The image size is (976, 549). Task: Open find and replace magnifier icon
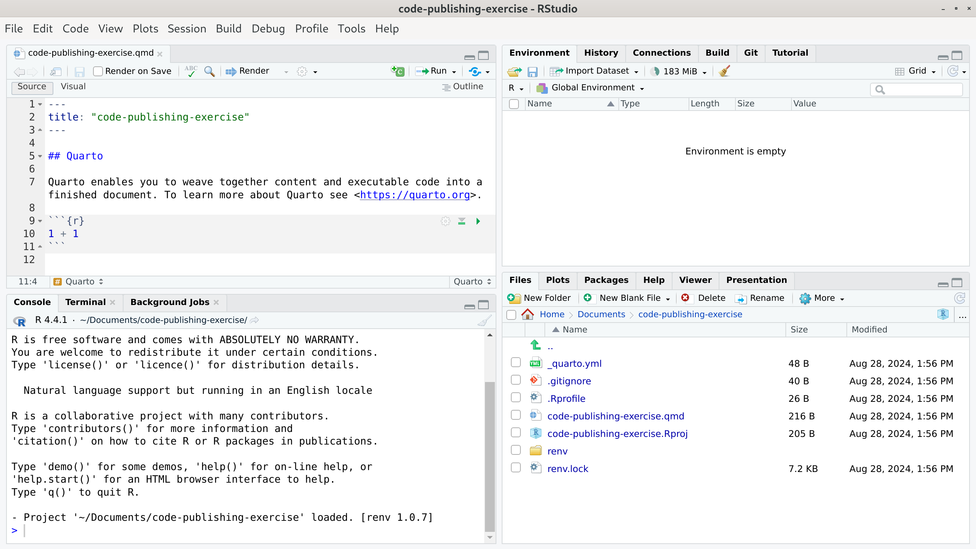point(209,71)
